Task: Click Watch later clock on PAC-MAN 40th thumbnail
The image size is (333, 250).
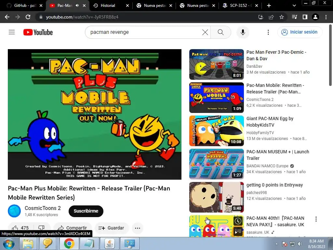Action: pyautogui.click(x=238, y=221)
